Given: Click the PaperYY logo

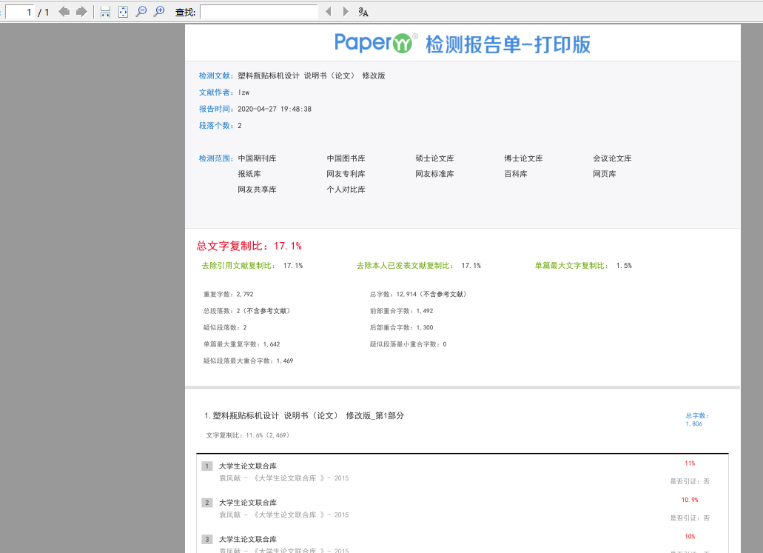Looking at the screenshot, I should (x=375, y=43).
